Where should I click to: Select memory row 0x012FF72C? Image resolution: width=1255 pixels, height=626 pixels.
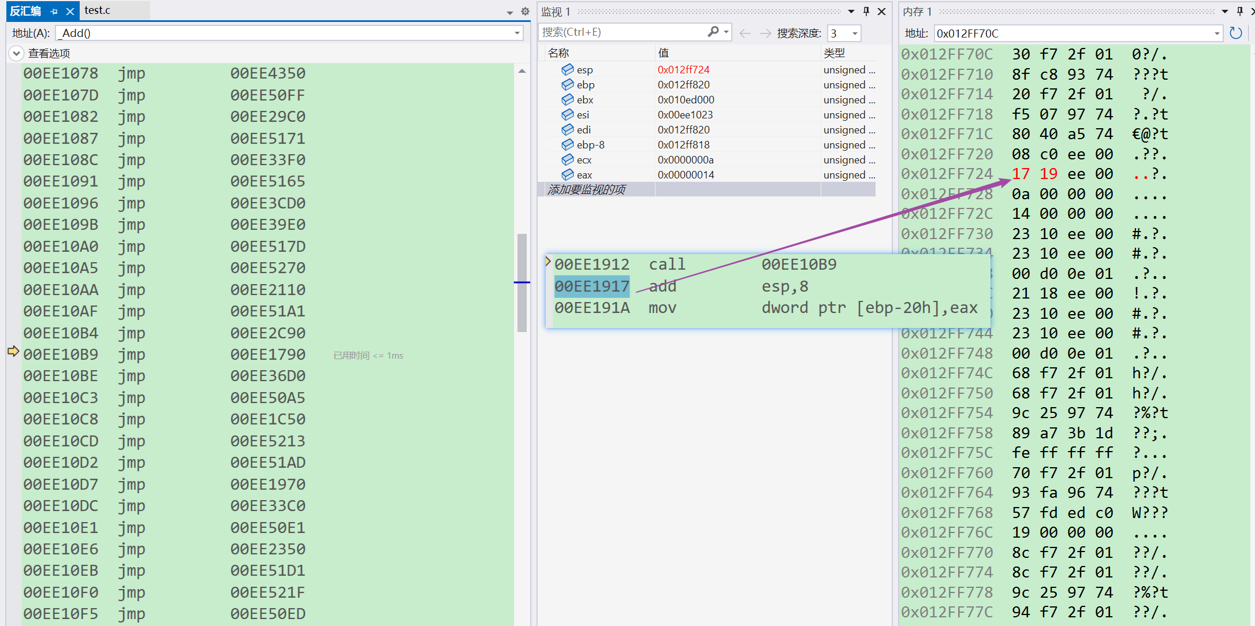click(x=1034, y=214)
